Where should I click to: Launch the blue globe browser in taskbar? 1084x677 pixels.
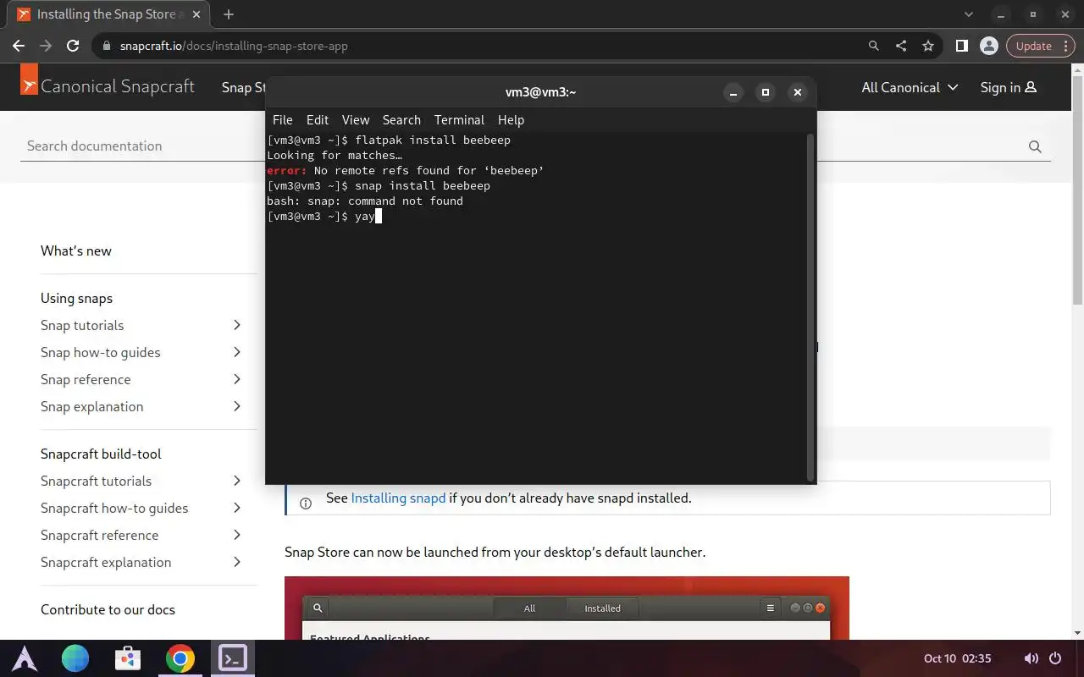[75, 658]
